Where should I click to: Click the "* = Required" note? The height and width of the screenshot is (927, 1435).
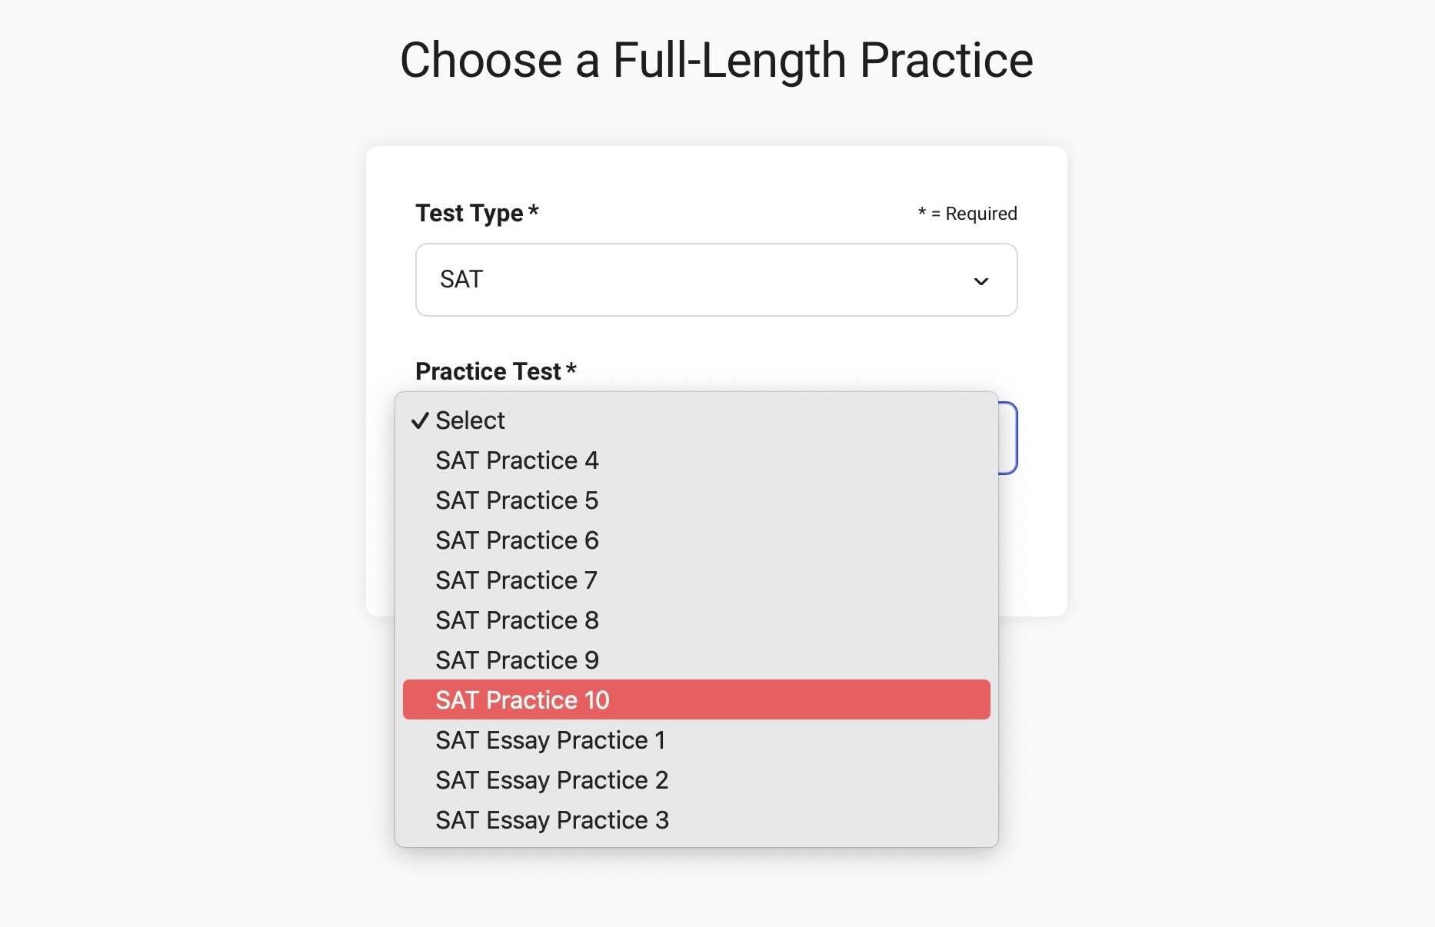pos(967,214)
